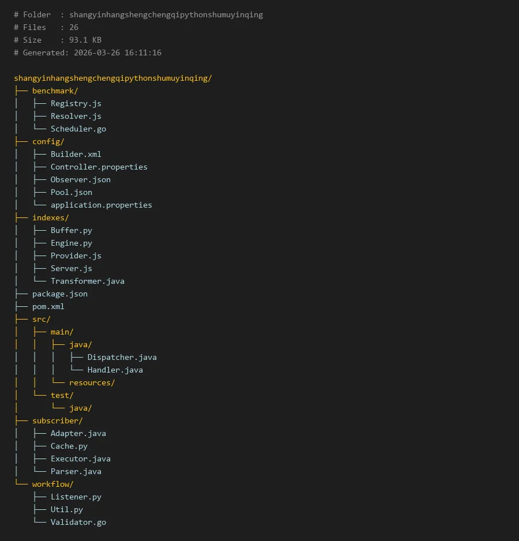519x541 pixels.
Task: Select the Controller.properties file
Action: (99, 167)
